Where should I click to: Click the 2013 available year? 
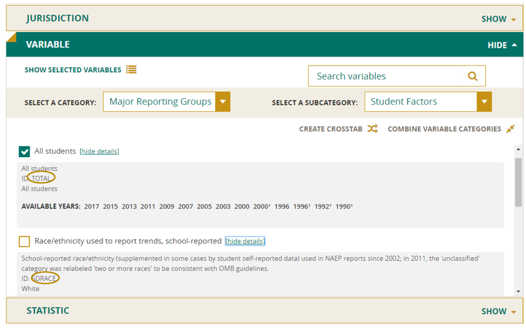click(x=129, y=206)
